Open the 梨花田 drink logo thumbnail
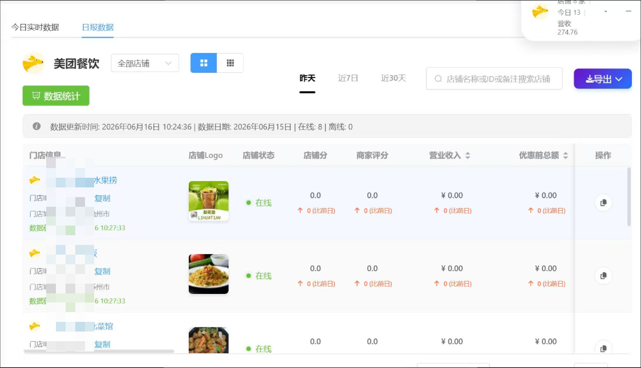 pos(209,201)
